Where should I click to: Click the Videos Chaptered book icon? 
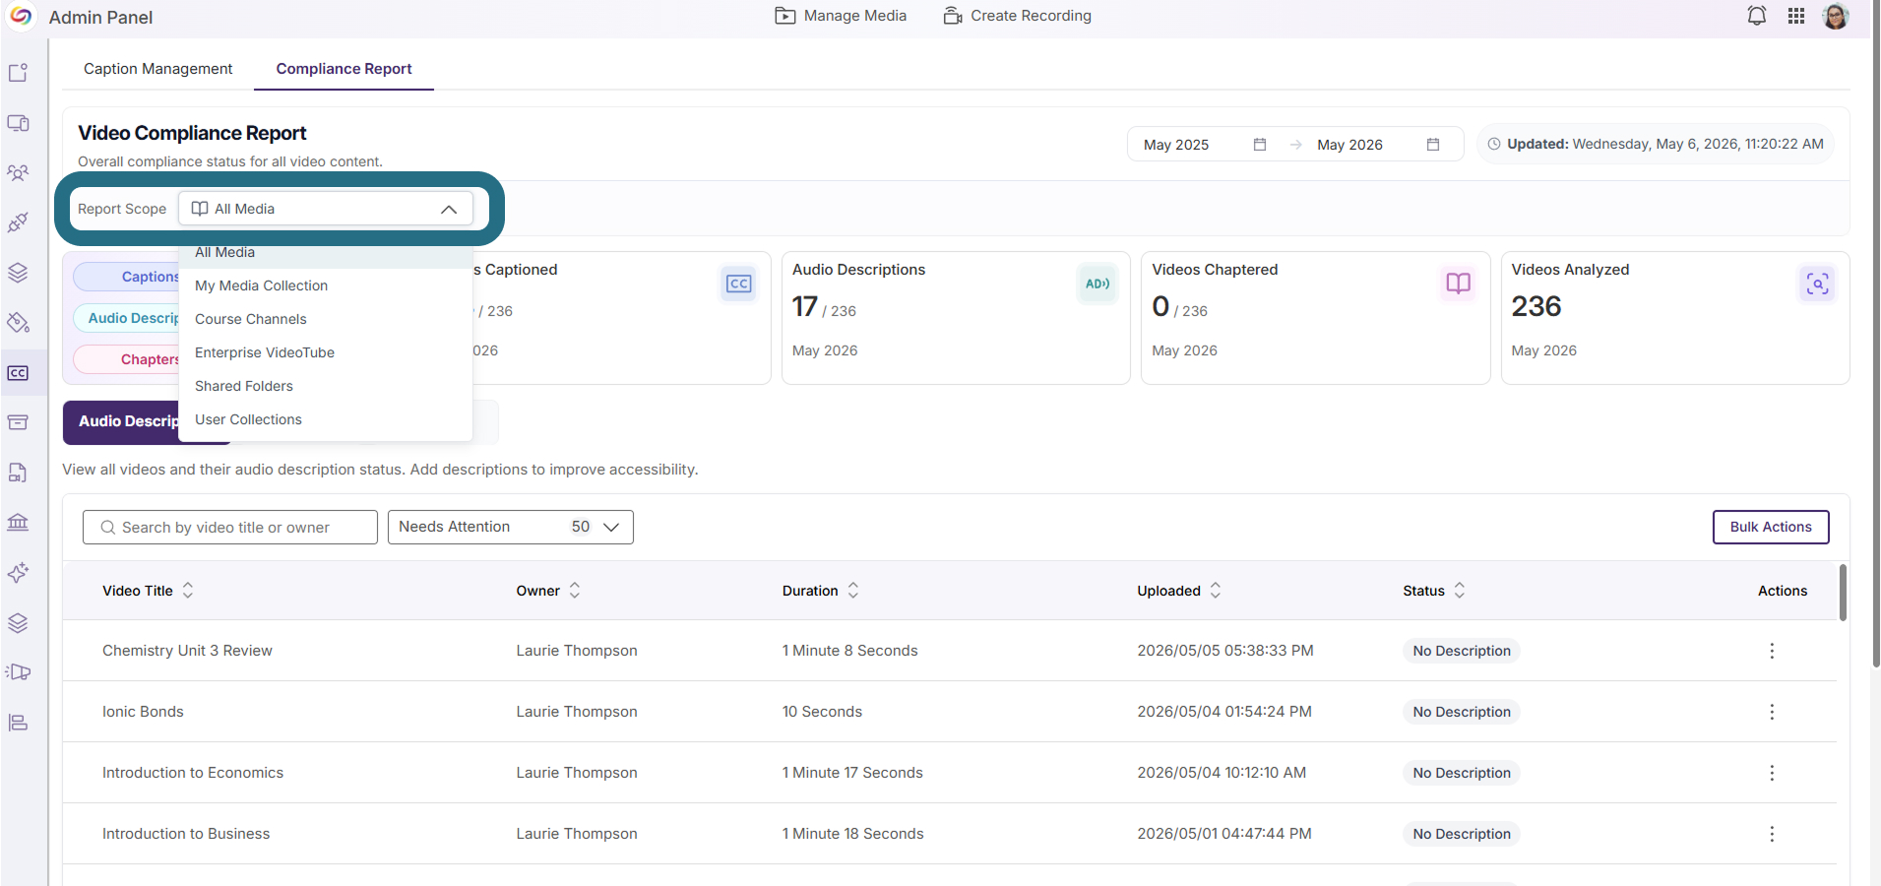coord(1458,285)
